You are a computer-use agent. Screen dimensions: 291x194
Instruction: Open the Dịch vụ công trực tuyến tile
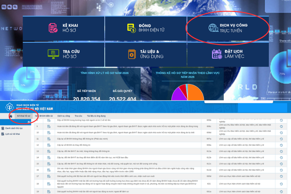pyautogui.click(x=228, y=28)
